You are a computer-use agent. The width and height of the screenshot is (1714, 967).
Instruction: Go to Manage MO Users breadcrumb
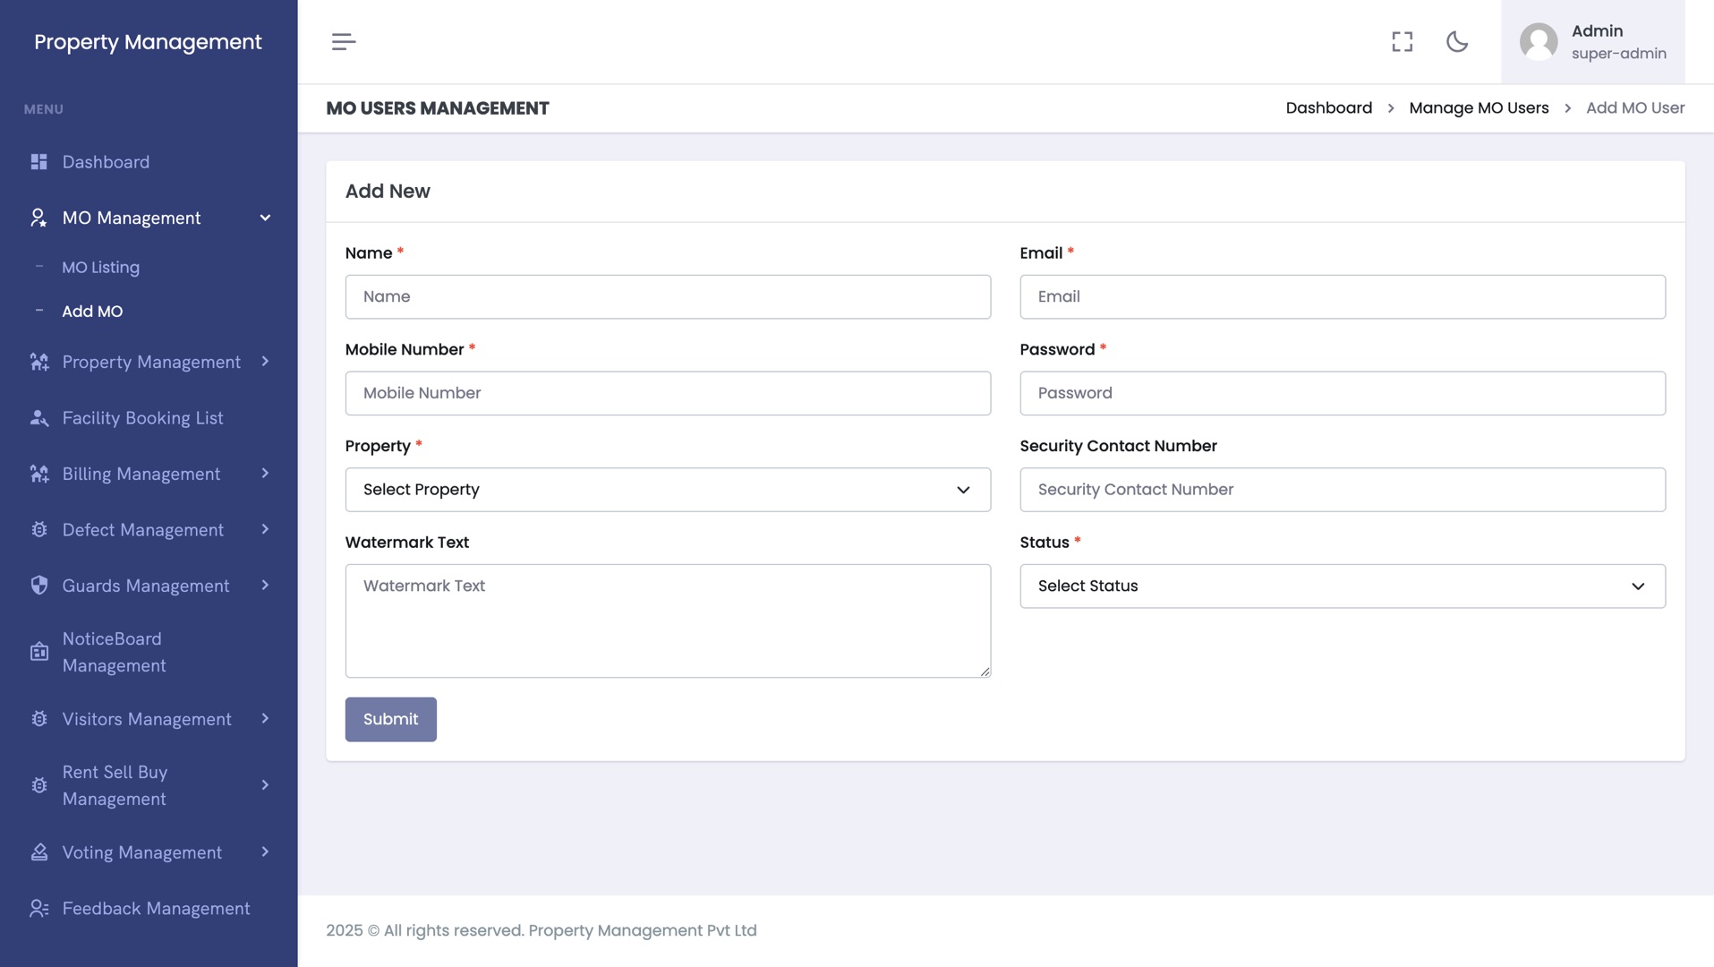pos(1479,108)
